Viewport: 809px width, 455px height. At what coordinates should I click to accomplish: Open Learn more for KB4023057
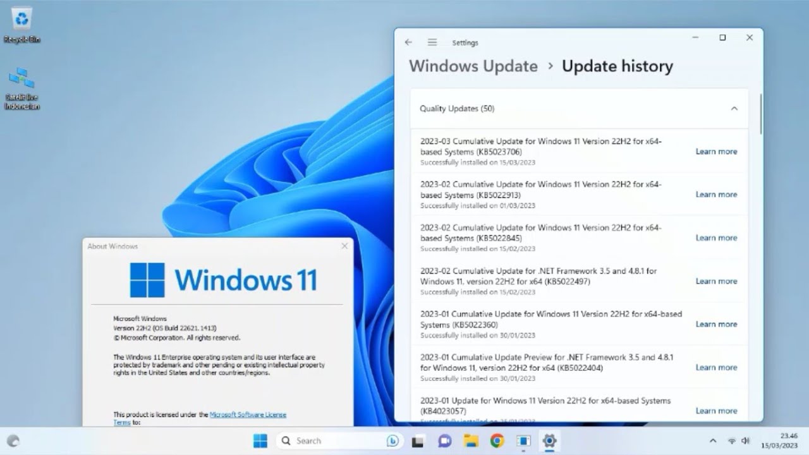click(x=716, y=411)
